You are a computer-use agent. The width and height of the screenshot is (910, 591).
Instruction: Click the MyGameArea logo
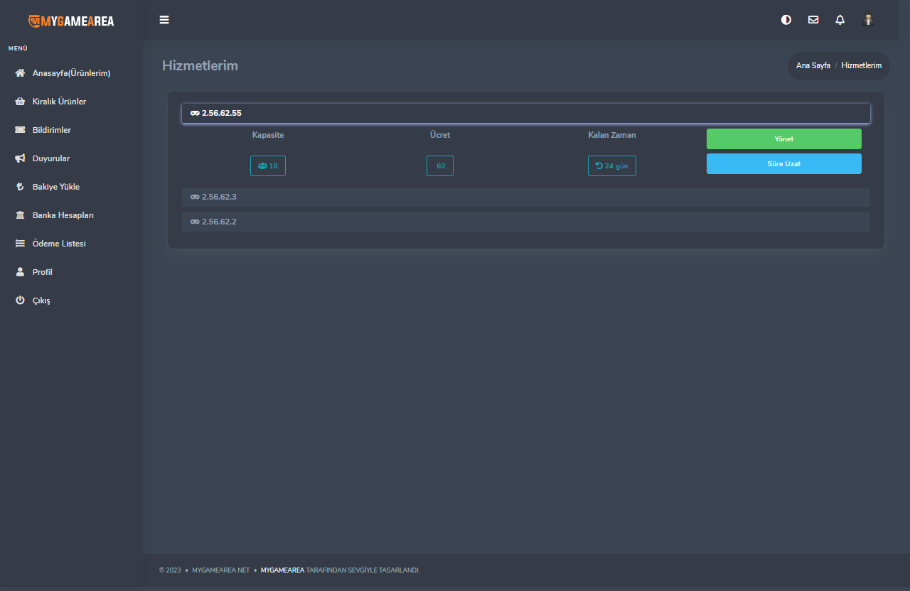coord(71,21)
